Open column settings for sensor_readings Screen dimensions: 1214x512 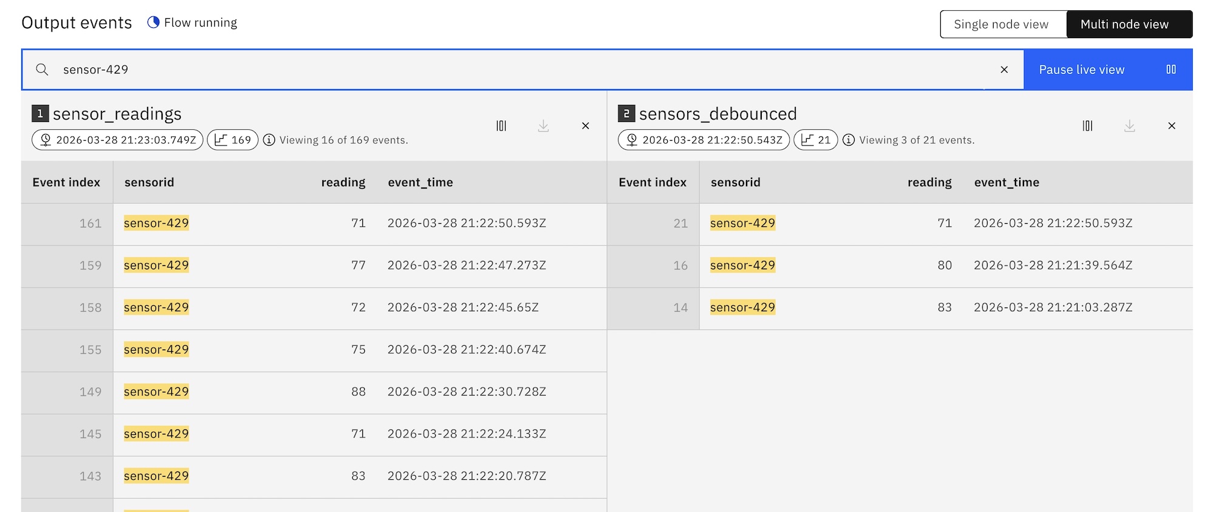pos(501,126)
